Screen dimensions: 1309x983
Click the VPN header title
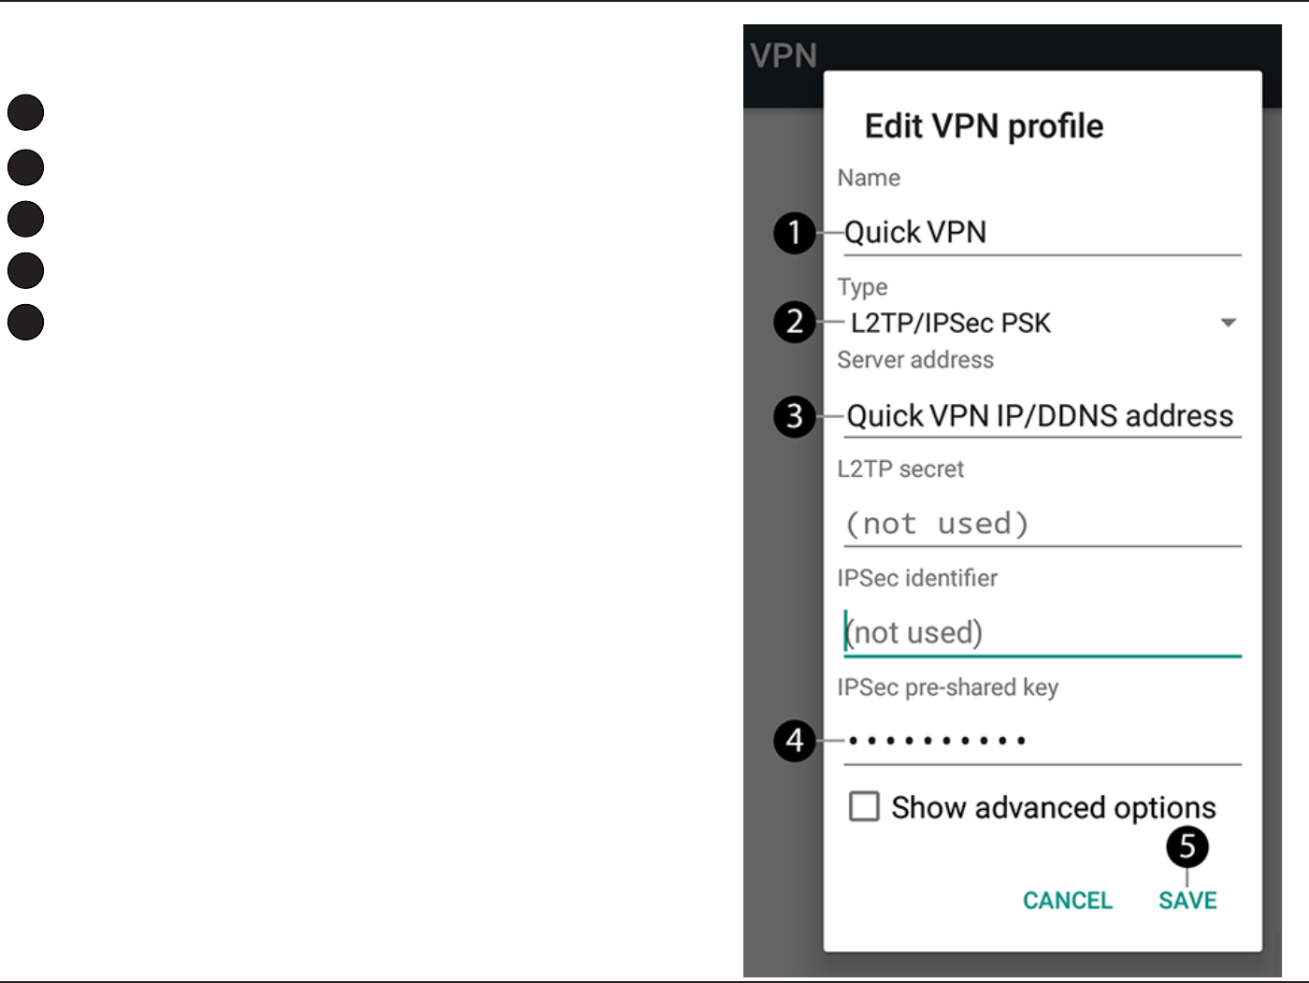(x=784, y=56)
